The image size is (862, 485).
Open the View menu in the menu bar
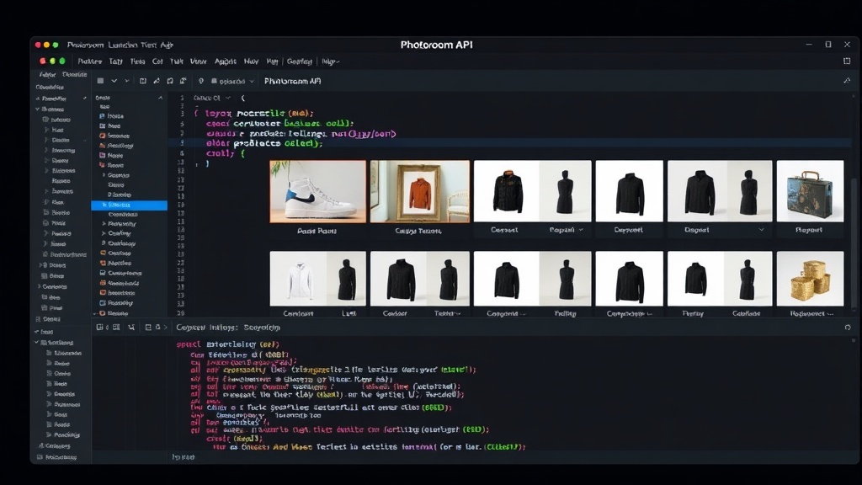tap(198, 61)
